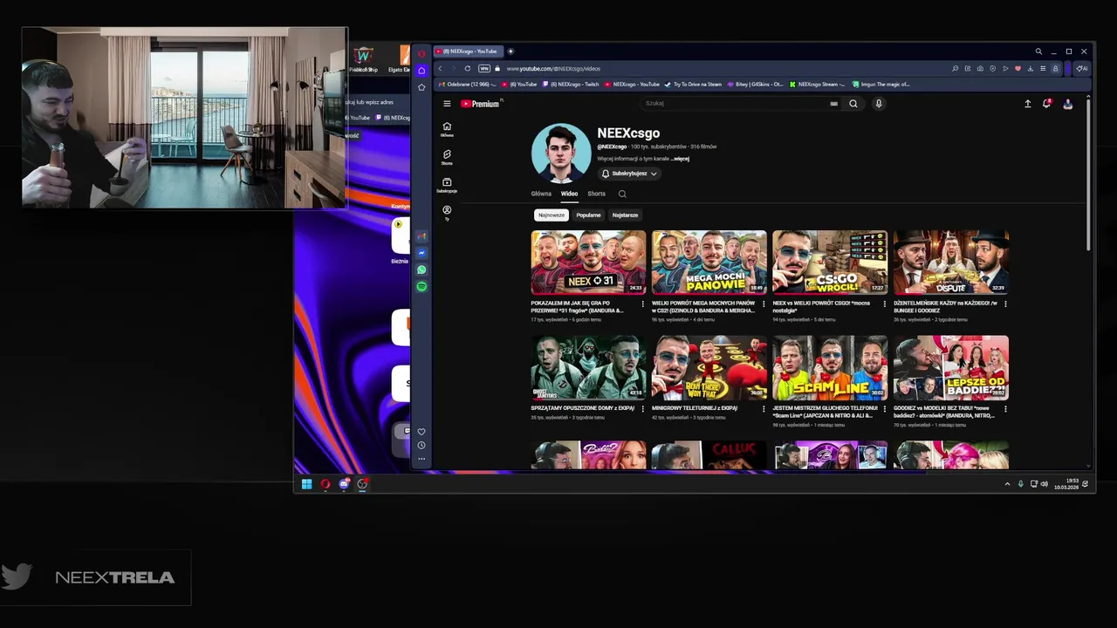The height and width of the screenshot is (628, 1117).
Task: Select the Najstarsze filter chip
Action: point(625,215)
